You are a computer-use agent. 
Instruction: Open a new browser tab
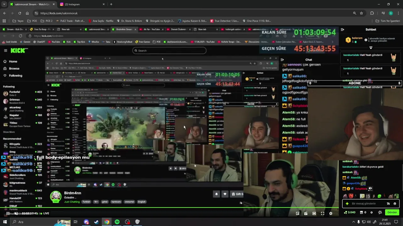[111, 4]
